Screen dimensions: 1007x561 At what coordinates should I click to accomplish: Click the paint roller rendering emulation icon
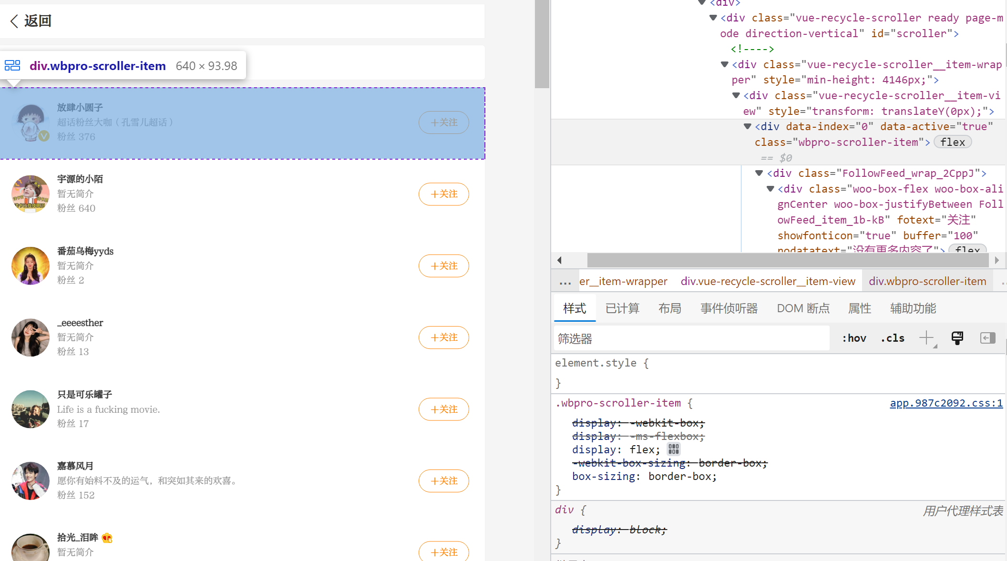[957, 338]
